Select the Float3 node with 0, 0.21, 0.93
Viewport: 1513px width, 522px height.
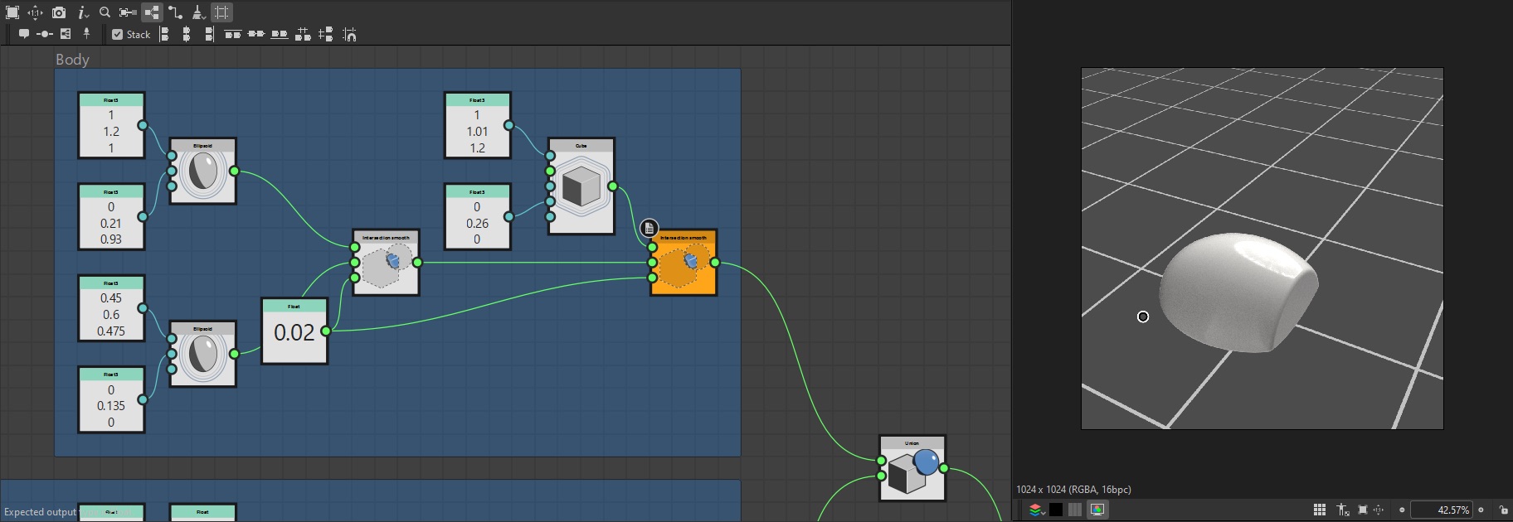pos(111,217)
